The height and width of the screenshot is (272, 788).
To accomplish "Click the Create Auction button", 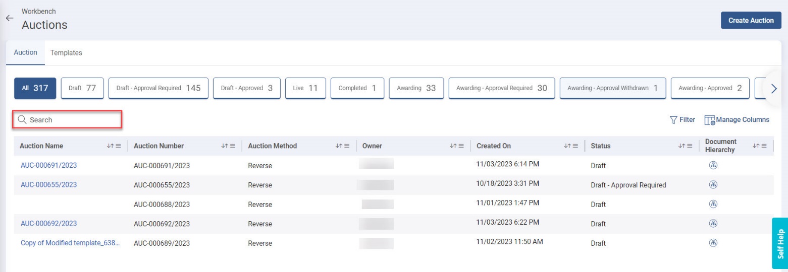I will point(751,21).
